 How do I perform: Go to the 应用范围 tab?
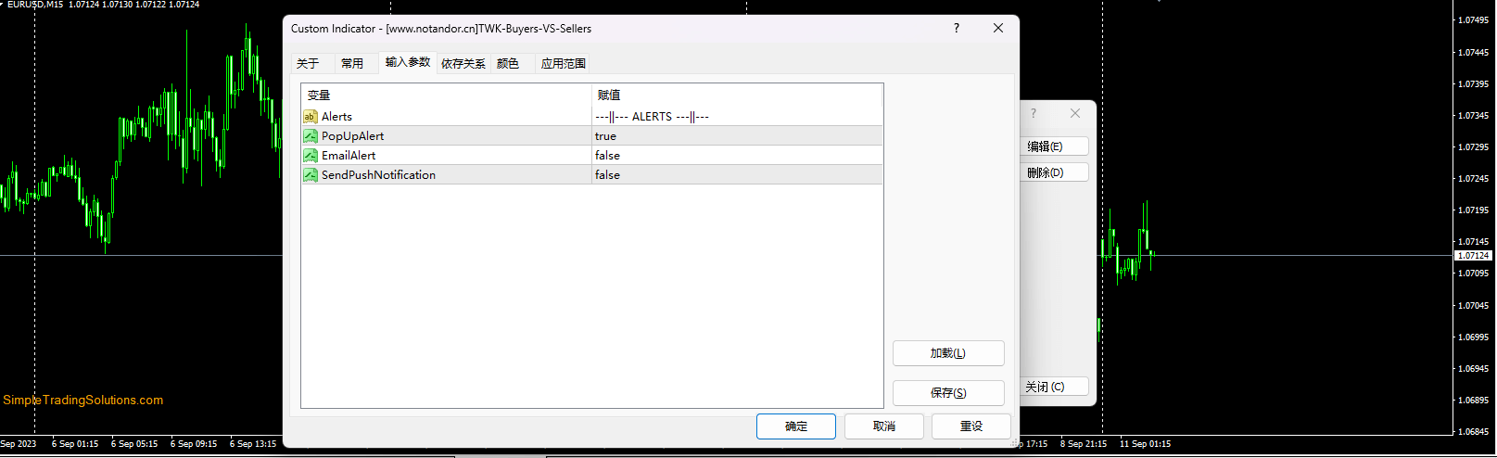[x=563, y=64]
